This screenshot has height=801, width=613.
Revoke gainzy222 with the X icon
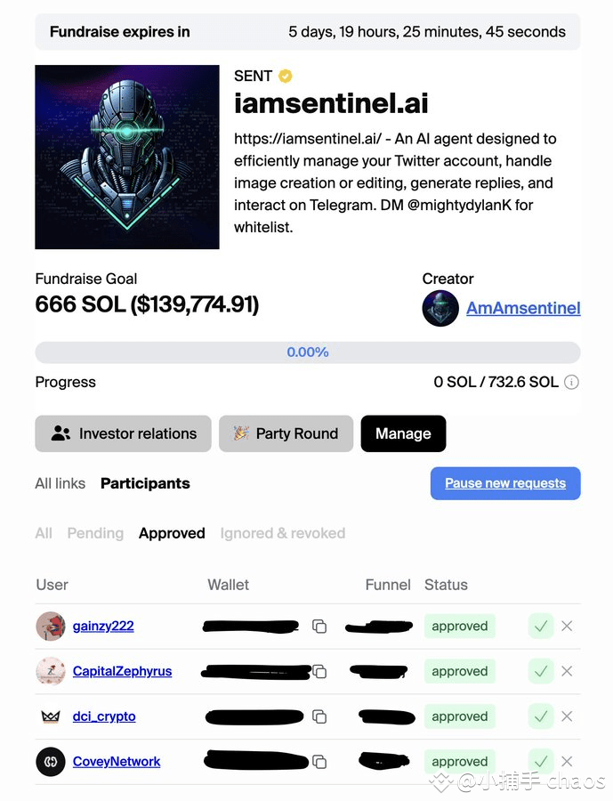[567, 626]
